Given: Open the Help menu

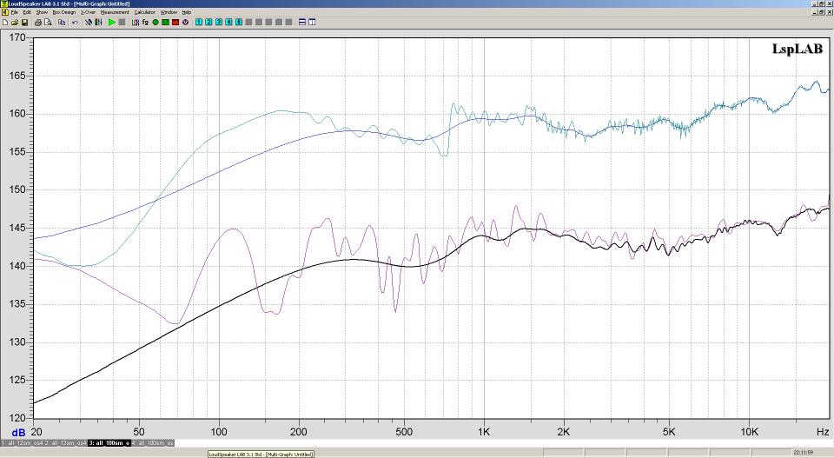Looking at the screenshot, I should 186,12.
